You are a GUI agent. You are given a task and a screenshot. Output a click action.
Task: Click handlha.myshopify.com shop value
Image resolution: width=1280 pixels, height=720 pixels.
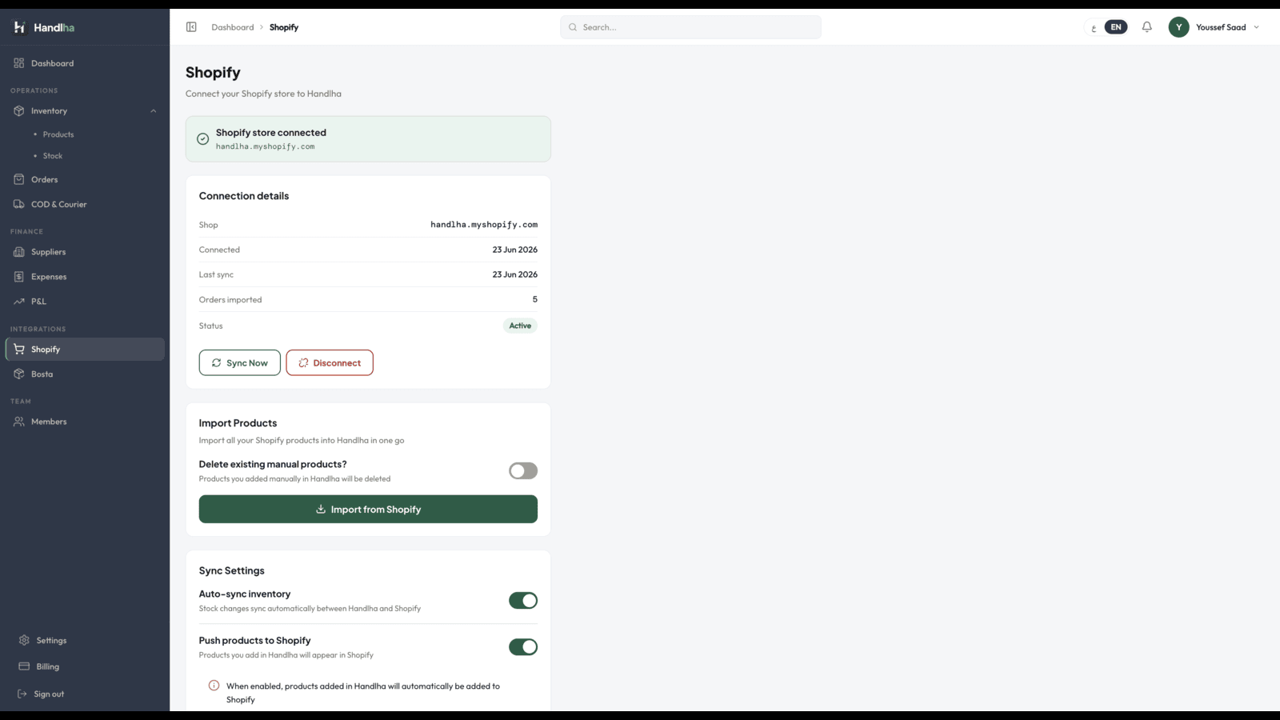pyautogui.click(x=484, y=225)
